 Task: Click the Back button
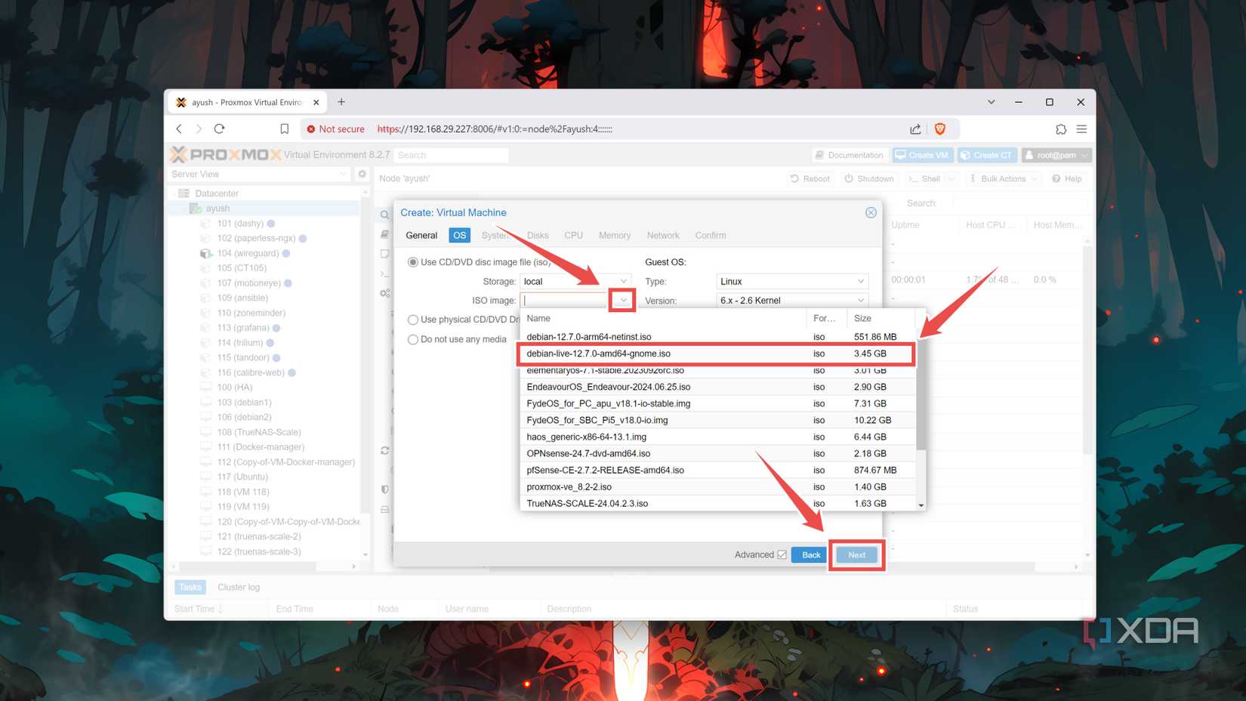coord(811,555)
